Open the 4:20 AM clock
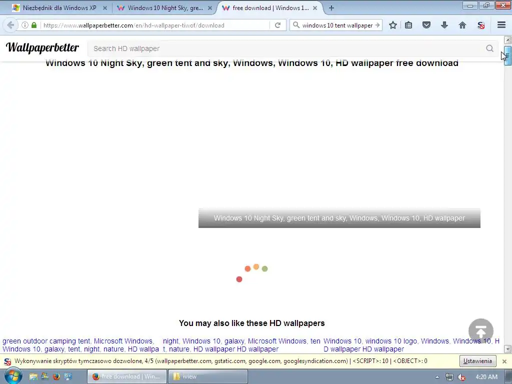 click(486, 377)
